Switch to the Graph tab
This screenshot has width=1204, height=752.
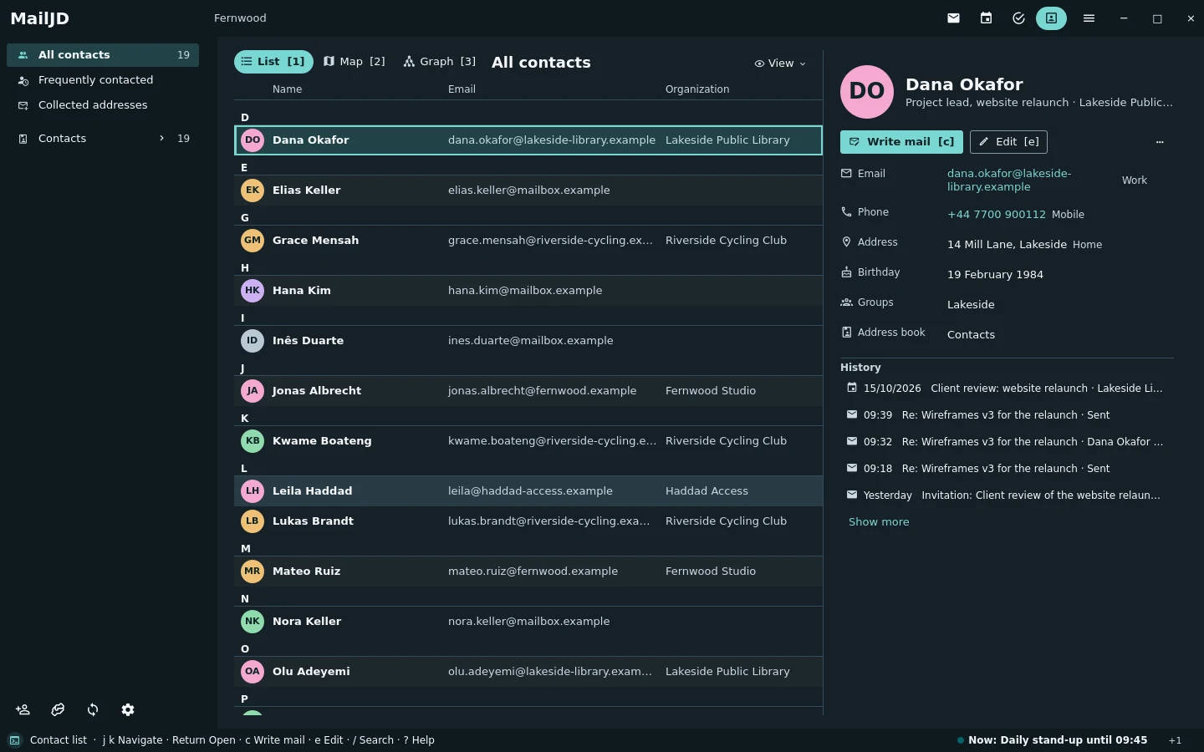(x=440, y=62)
